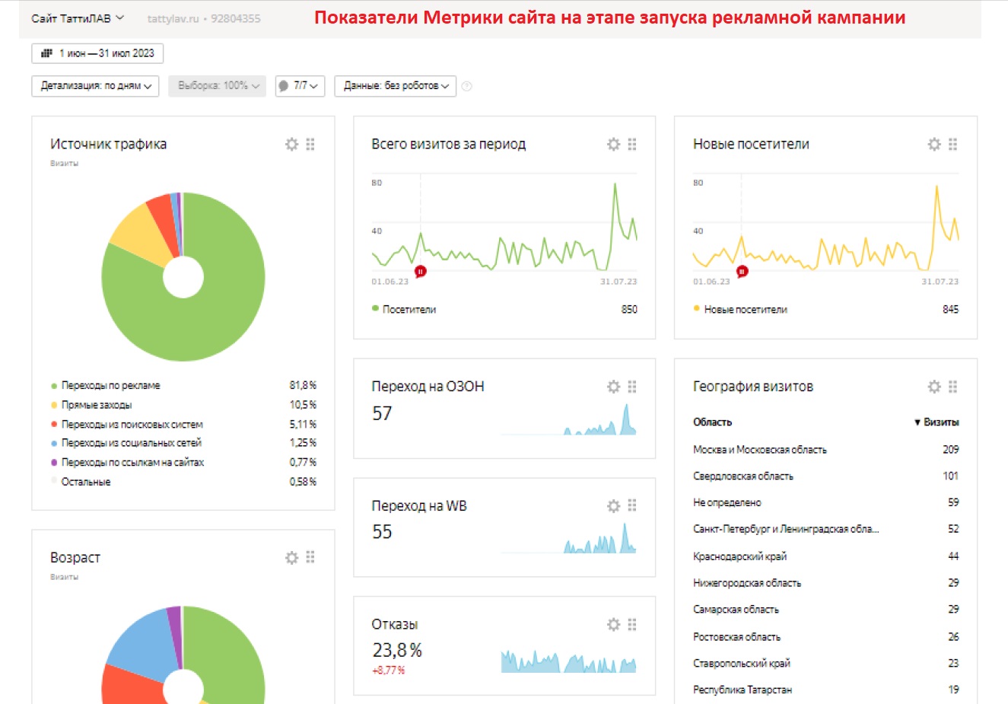Click Санкт-Петербург и Ленинградская область row
The width and height of the screenshot is (1008, 704).
pos(825,529)
